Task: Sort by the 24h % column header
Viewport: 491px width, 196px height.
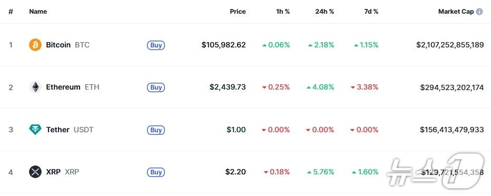Action: point(325,12)
